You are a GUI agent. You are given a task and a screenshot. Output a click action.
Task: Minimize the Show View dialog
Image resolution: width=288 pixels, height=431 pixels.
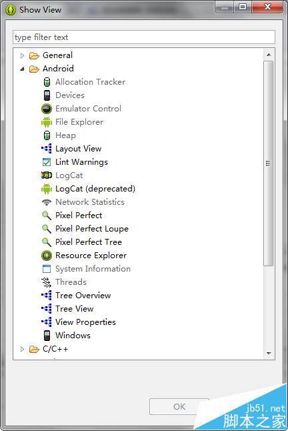[225, 7]
